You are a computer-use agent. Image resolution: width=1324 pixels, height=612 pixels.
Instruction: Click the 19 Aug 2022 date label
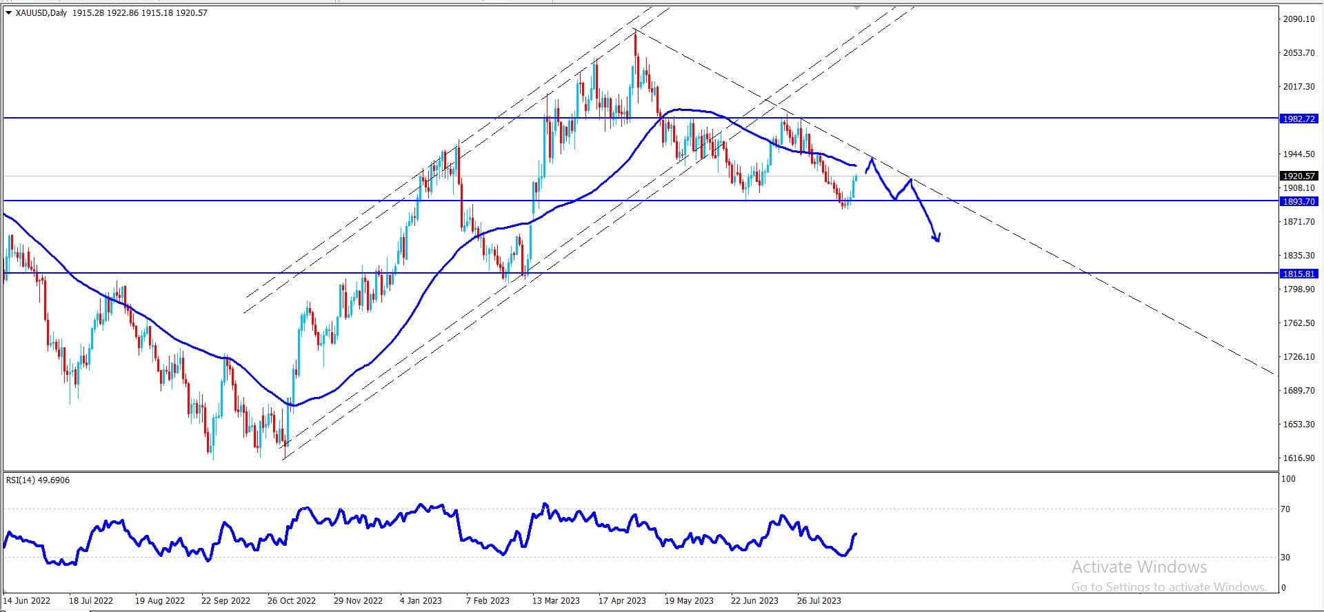click(x=160, y=601)
